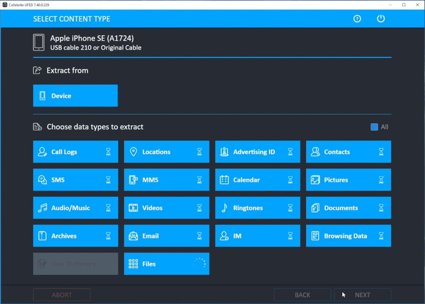Select the Contacts data type tile
The height and width of the screenshot is (304, 425).
(x=348, y=152)
